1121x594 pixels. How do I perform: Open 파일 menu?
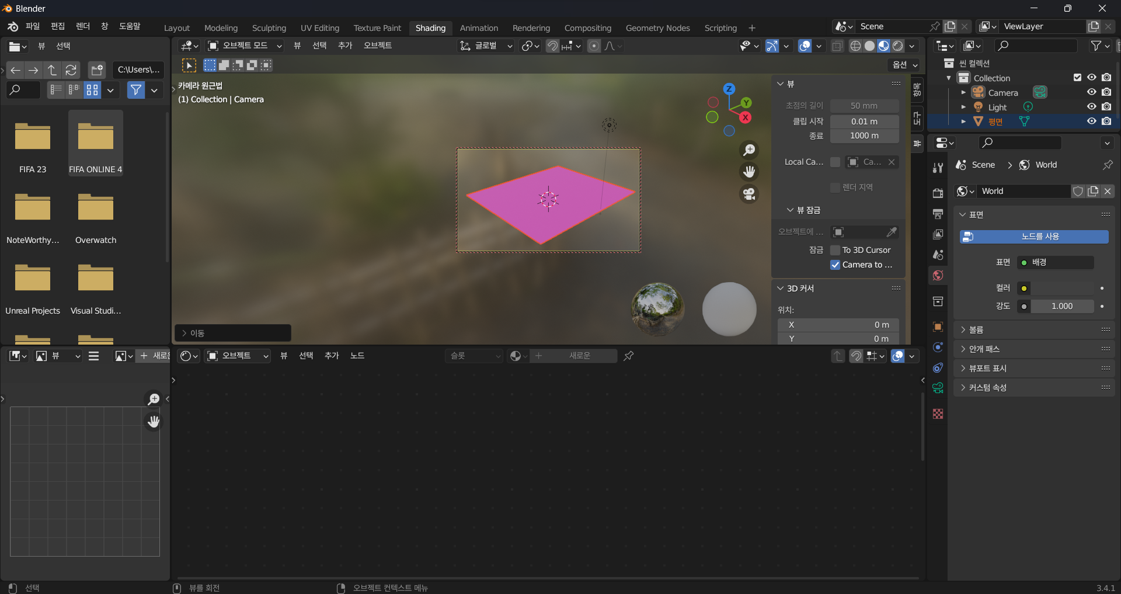[x=33, y=26]
